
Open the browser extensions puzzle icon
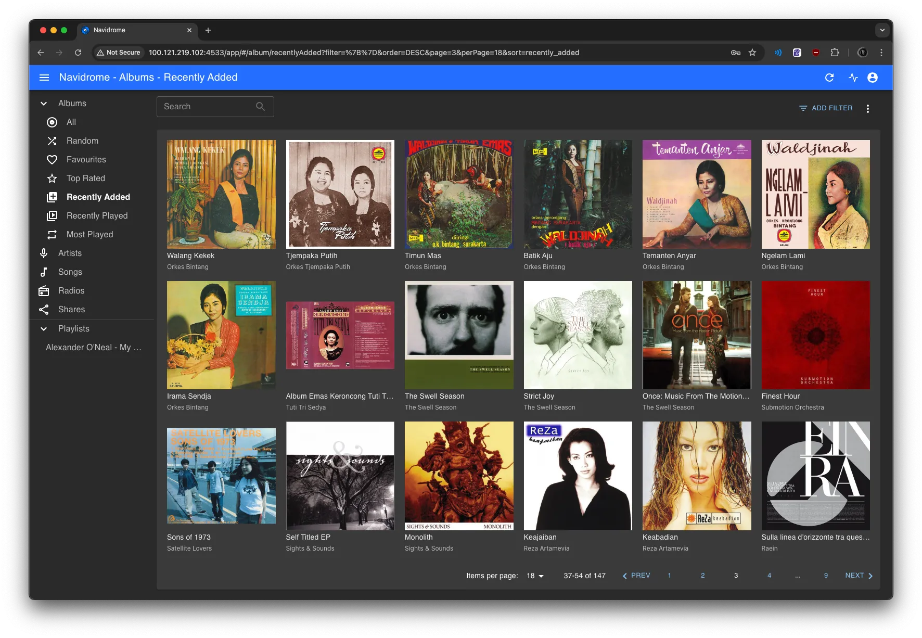click(835, 53)
